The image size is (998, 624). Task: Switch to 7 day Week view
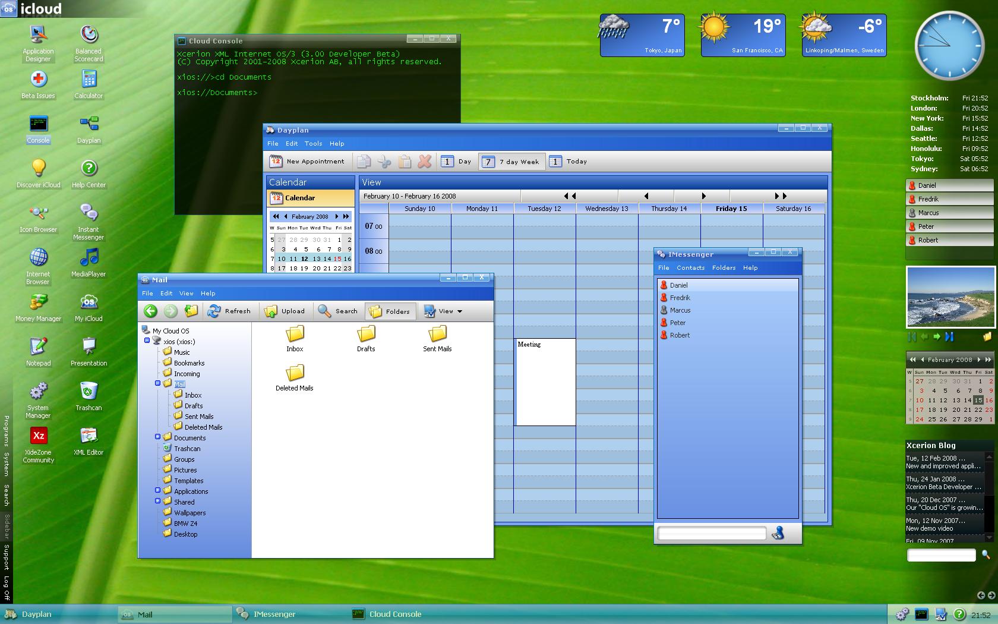click(511, 162)
